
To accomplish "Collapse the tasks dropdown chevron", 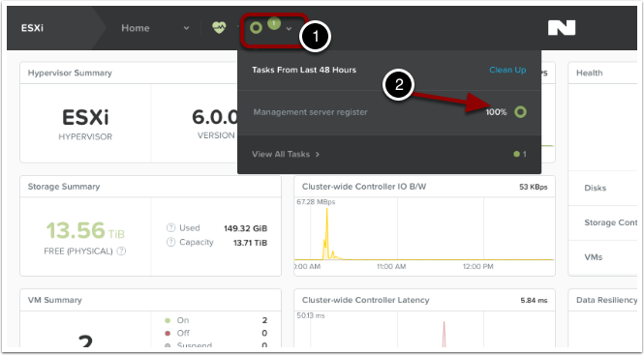I will click(289, 28).
